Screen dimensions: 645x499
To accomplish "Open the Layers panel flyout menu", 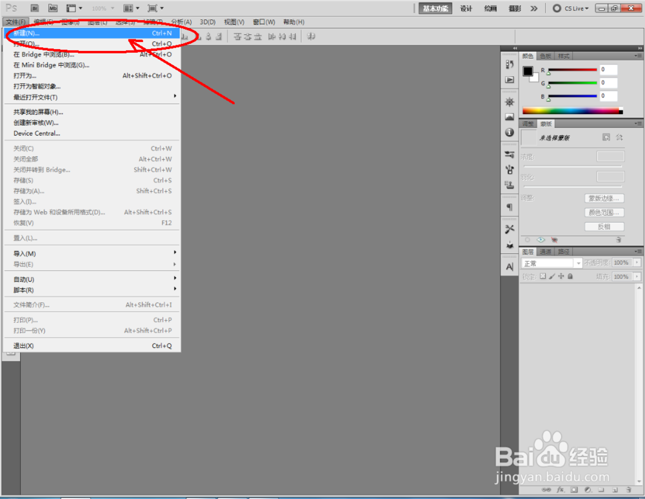I will coord(638,251).
